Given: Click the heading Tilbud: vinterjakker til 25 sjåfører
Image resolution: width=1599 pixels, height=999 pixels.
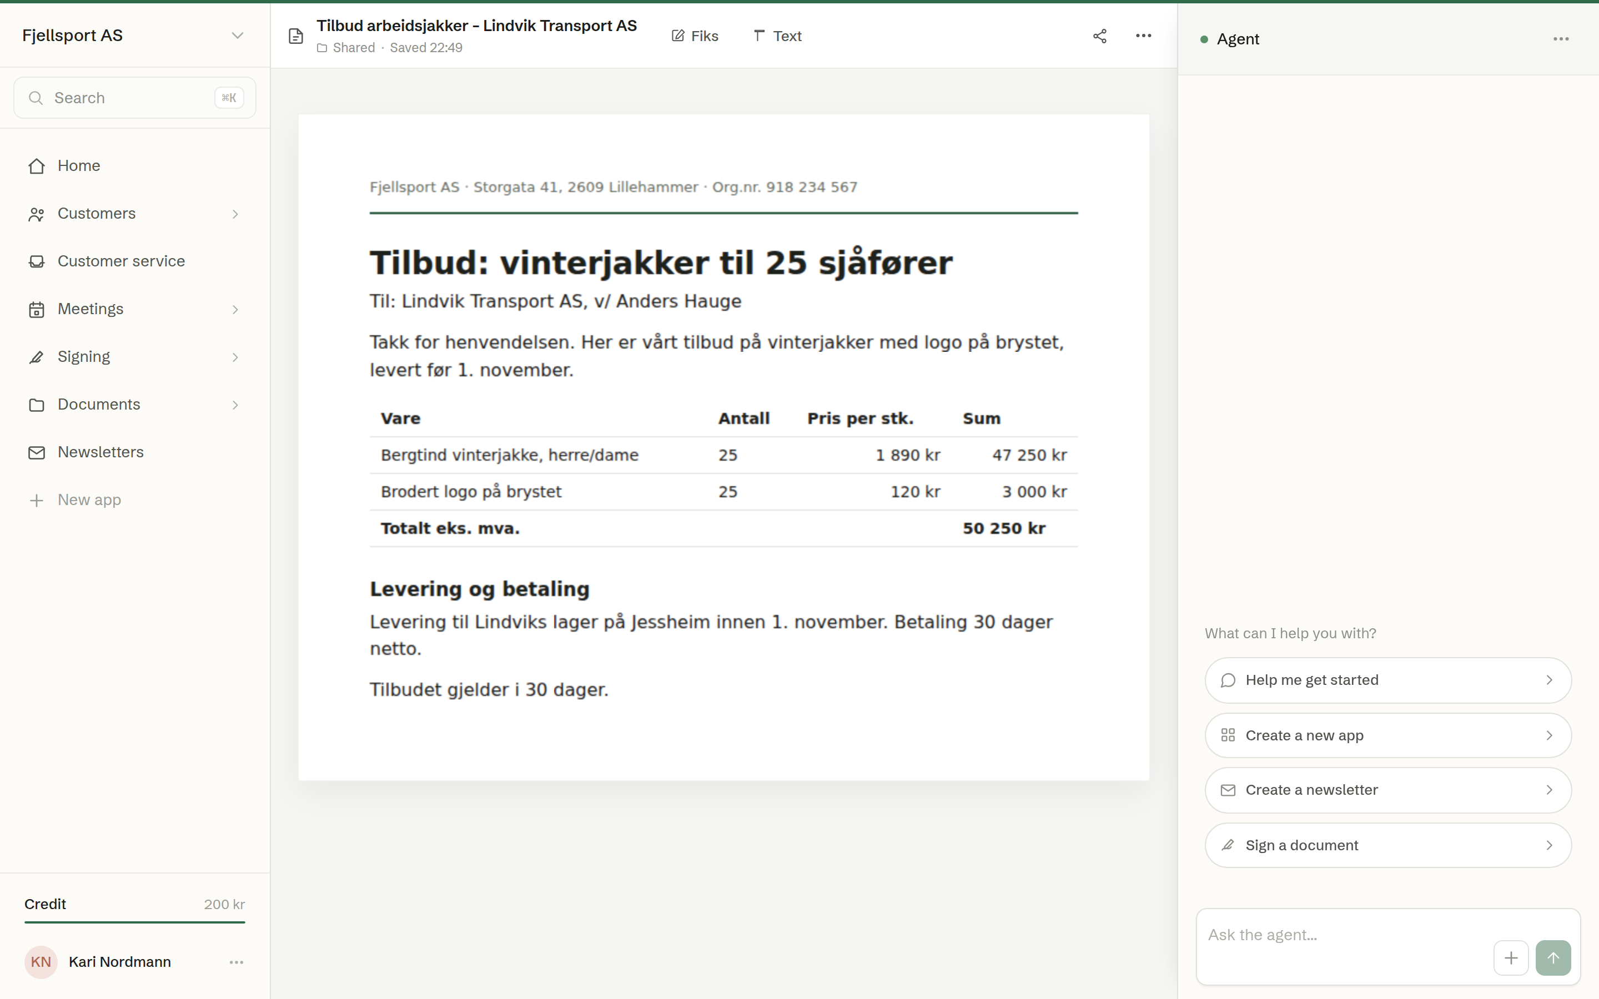Looking at the screenshot, I should click(661, 263).
